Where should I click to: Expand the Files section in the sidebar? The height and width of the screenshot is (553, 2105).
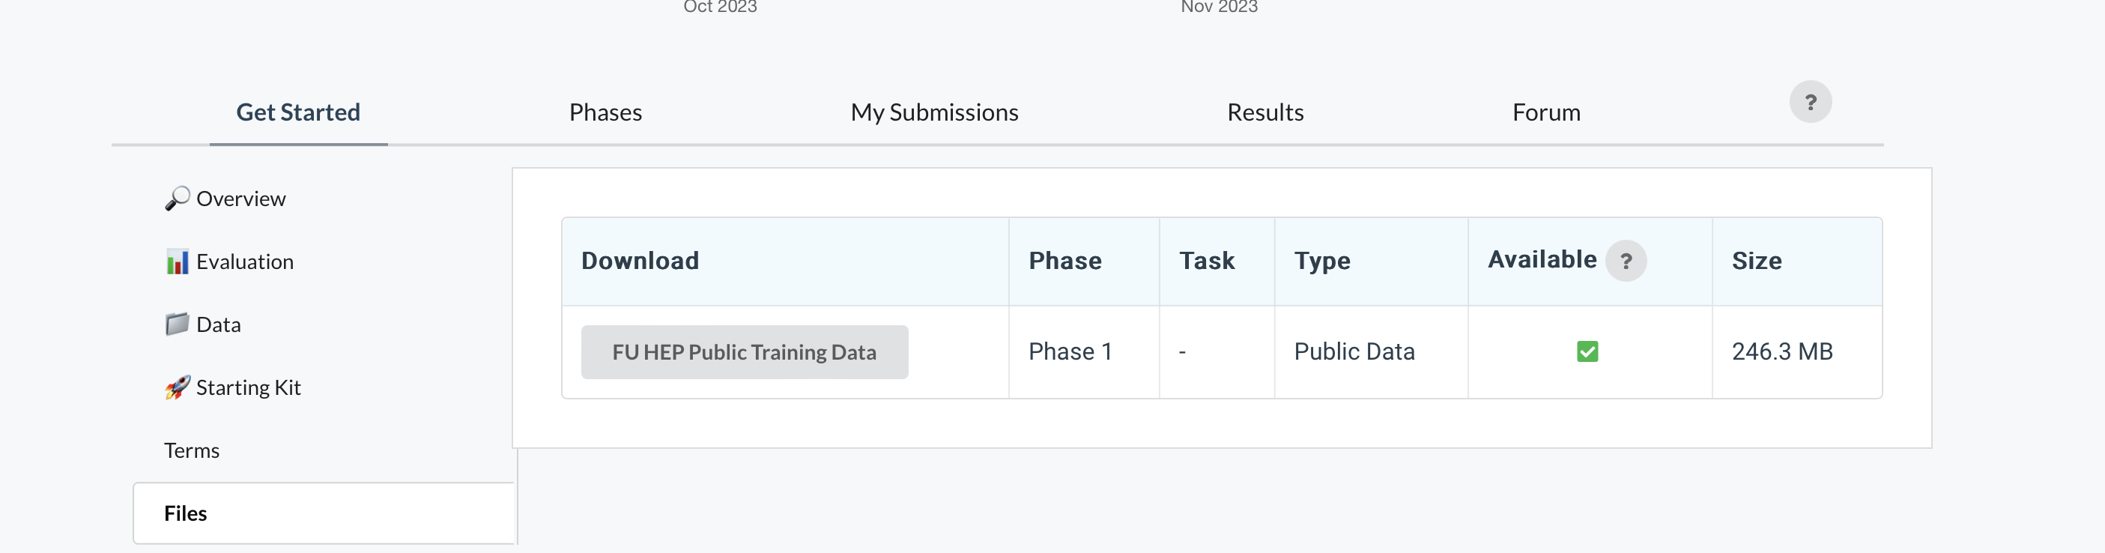pos(186,513)
